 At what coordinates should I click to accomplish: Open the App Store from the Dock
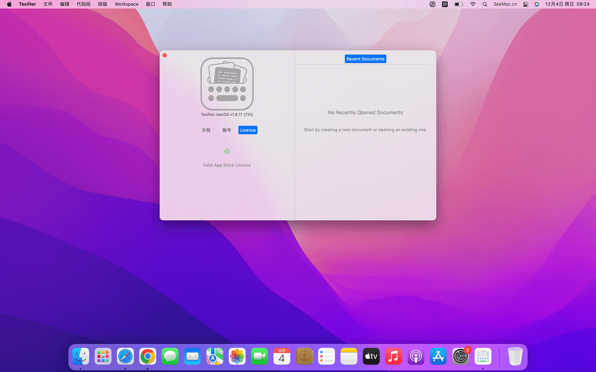pyautogui.click(x=438, y=356)
